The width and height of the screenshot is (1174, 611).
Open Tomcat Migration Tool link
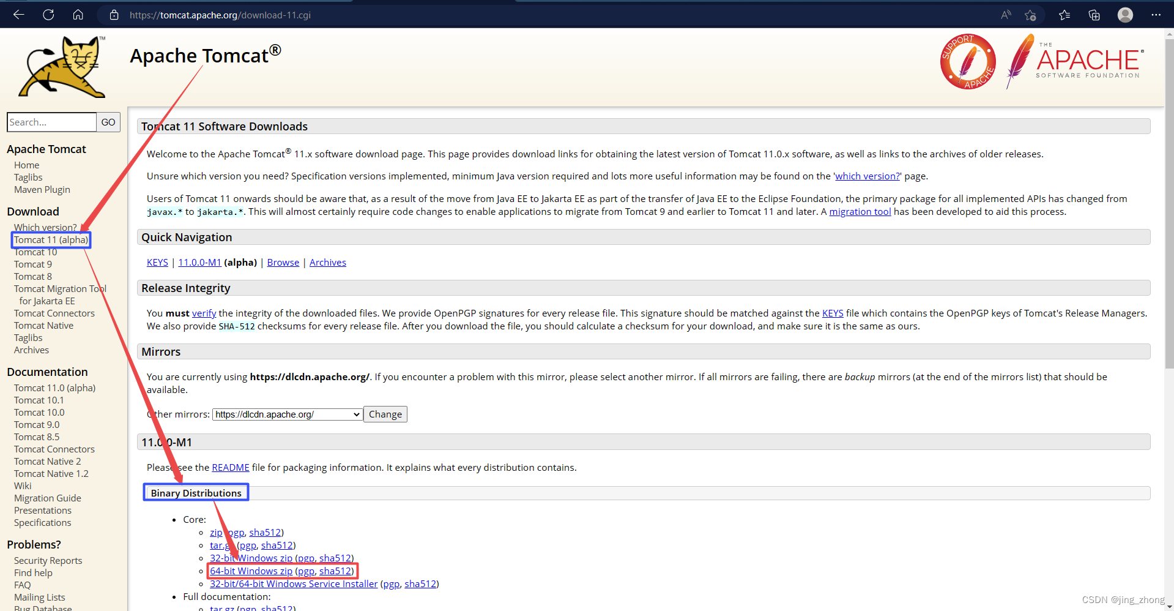pyautogui.click(x=60, y=295)
